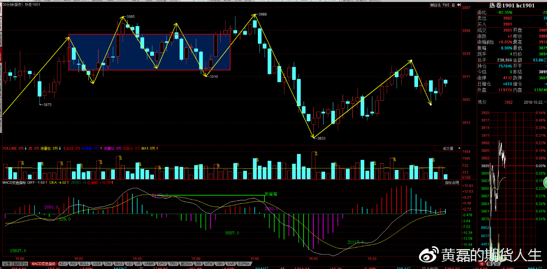Click the 2018-10-22 date label
Image resolution: width=547 pixels, height=269 pixels.
(x=533, y=102)
